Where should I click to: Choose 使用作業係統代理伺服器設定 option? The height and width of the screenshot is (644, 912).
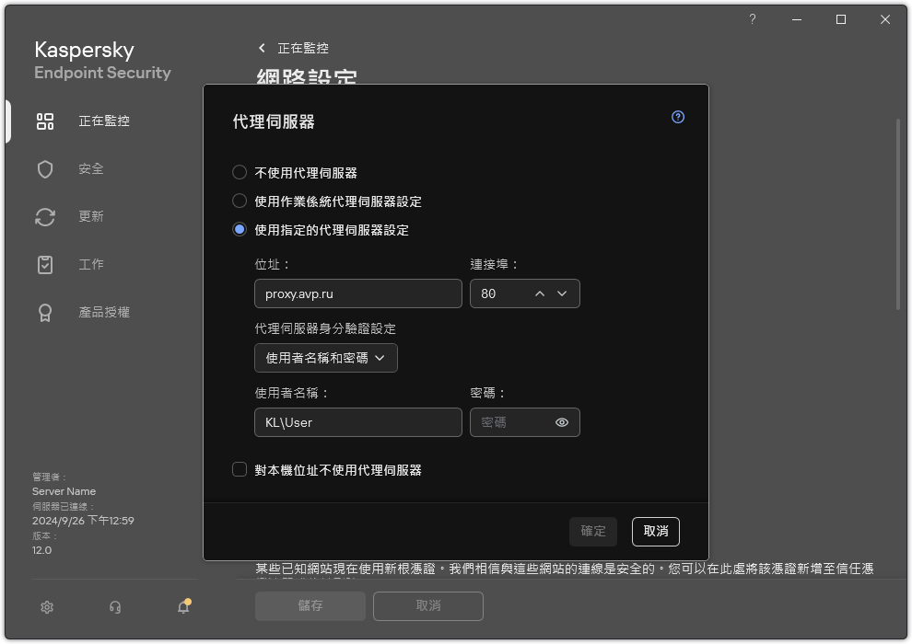click(240, 201)
